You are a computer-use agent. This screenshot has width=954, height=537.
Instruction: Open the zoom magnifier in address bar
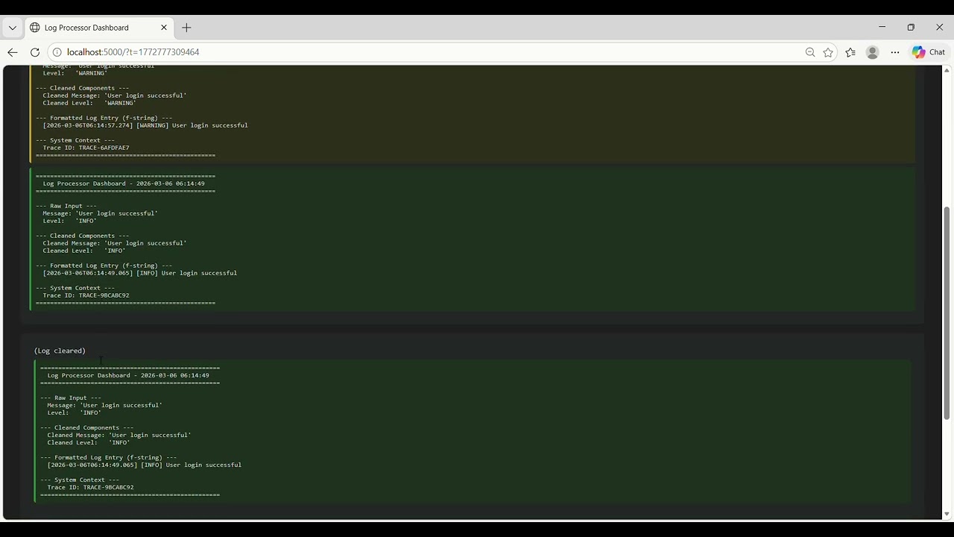point(810,52)
